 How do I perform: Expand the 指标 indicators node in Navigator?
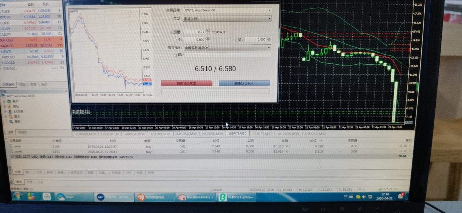pos(4,106)
